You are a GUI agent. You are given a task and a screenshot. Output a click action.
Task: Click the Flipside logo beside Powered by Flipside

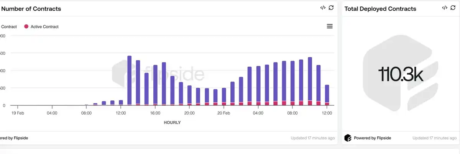coord(348,138)
